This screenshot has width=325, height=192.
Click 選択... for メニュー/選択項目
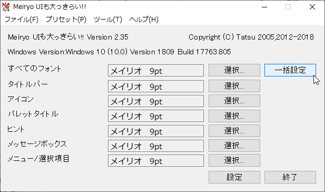tap(234, 160)
